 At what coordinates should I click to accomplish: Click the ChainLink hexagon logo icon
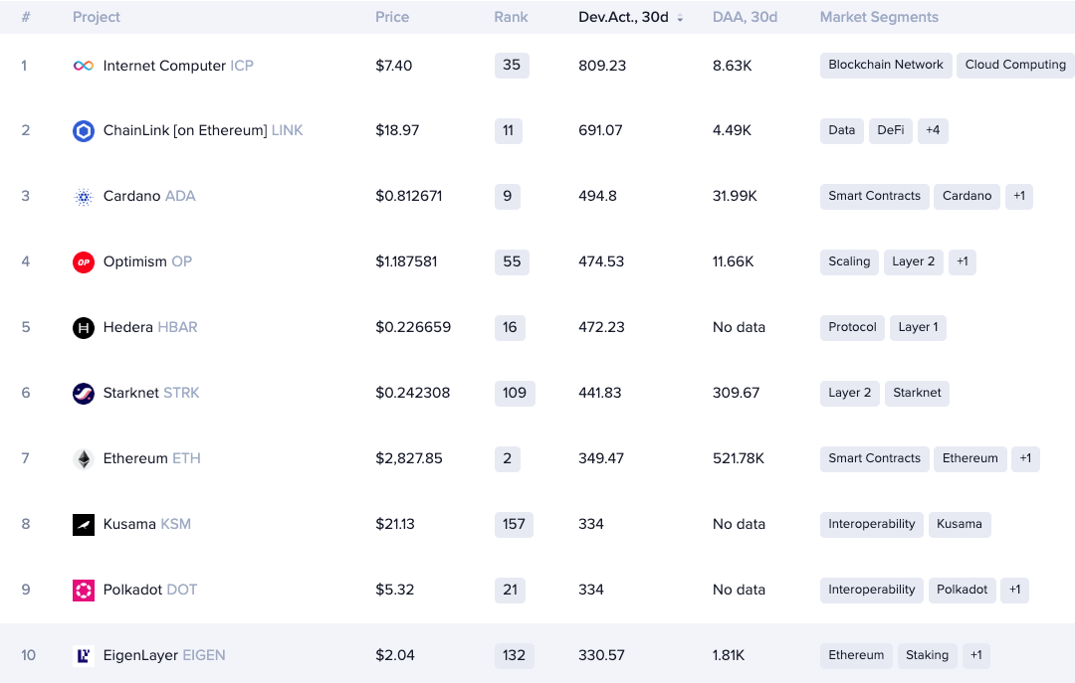[x=84, y=131]
